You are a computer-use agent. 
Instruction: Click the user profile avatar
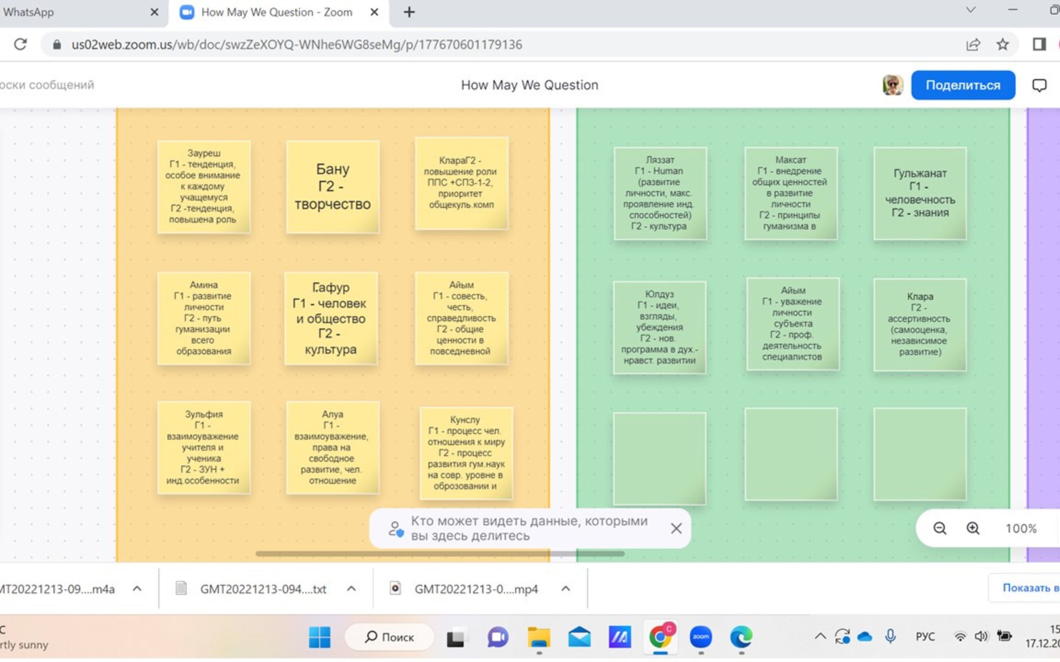(892, 85)
